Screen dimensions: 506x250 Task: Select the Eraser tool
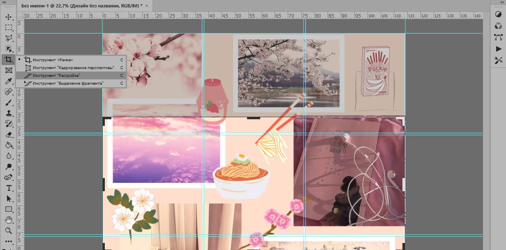point(8,134)
